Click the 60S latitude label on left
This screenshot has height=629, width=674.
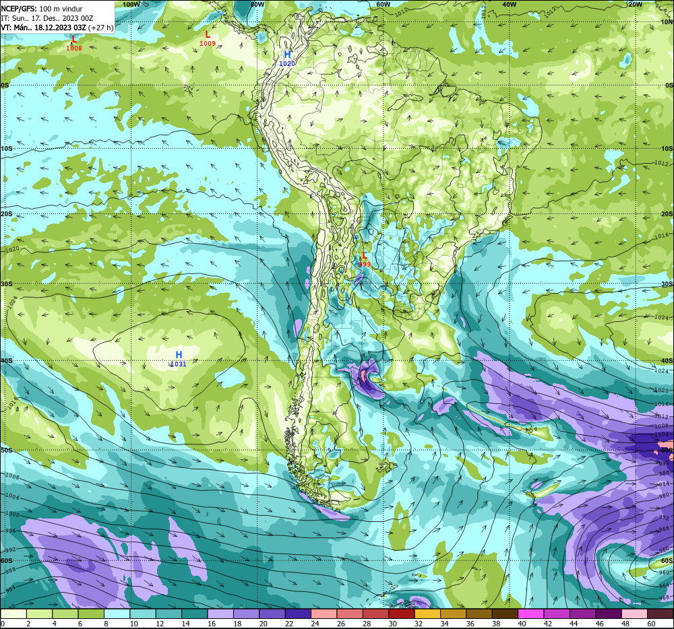point(7,561)
